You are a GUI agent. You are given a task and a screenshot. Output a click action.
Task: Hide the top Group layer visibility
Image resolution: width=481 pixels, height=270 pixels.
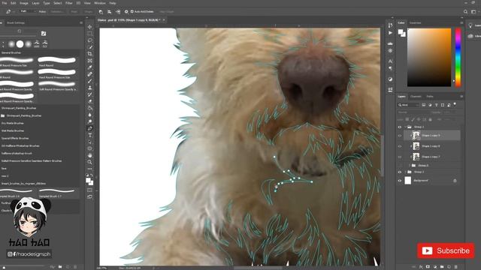click(400, 127)
